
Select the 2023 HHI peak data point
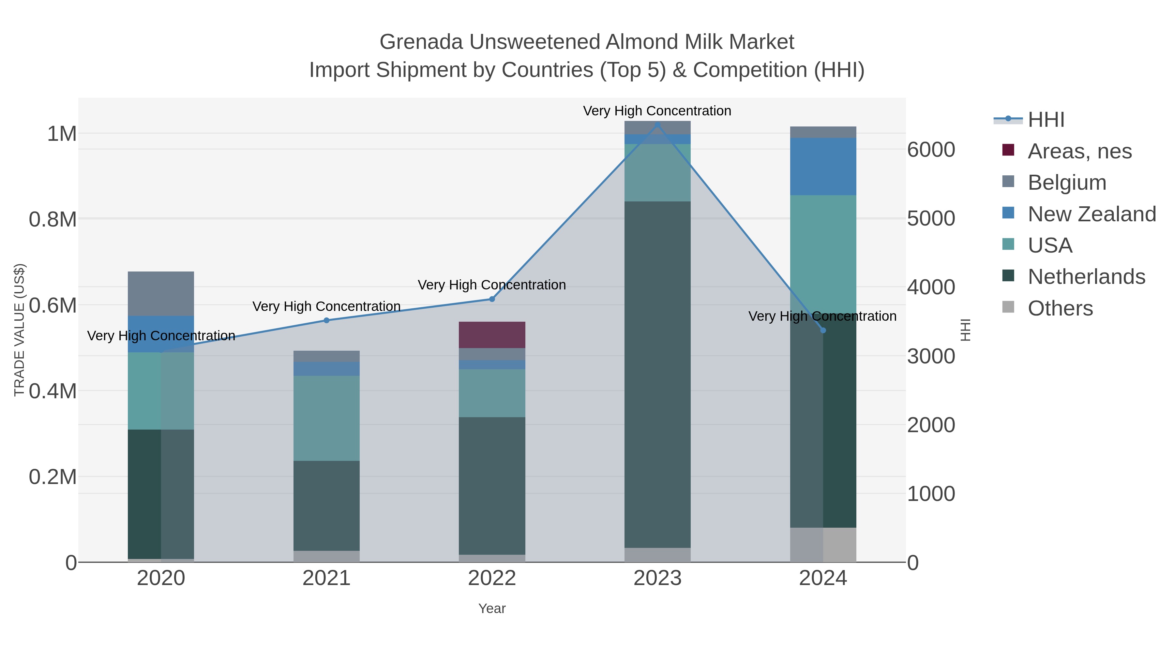[x=657, y=125]
